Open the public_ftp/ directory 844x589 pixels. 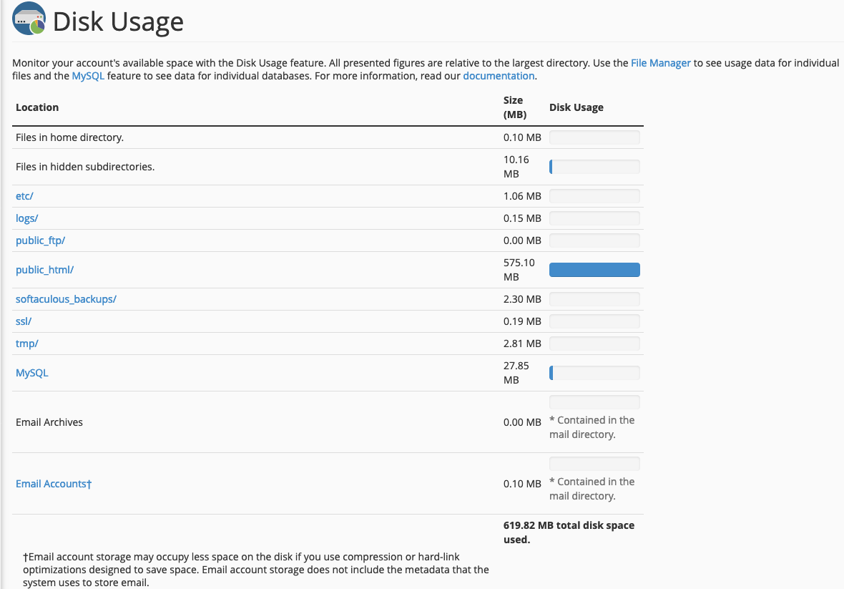tap(40, 240)
